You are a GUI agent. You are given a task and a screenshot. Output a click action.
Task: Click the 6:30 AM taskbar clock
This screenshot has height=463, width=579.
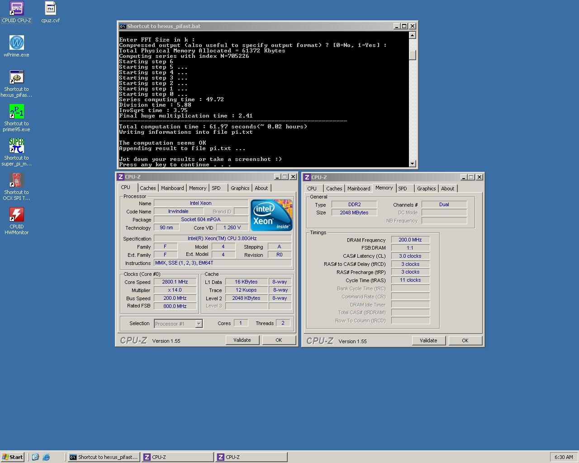(564, 457)
